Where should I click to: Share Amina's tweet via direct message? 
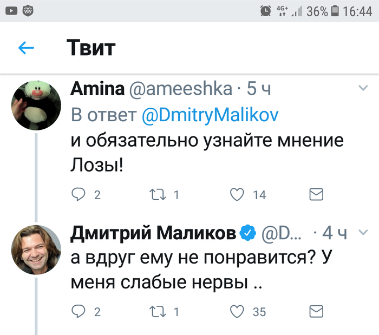click(x=316, y=195)
